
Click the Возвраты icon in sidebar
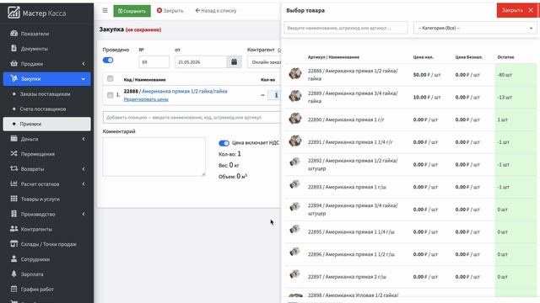pyautogui.click(x=13, y=168)
